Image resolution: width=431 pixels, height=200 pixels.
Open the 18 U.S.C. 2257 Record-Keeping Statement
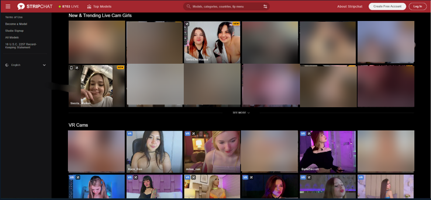tap(21, 46)
